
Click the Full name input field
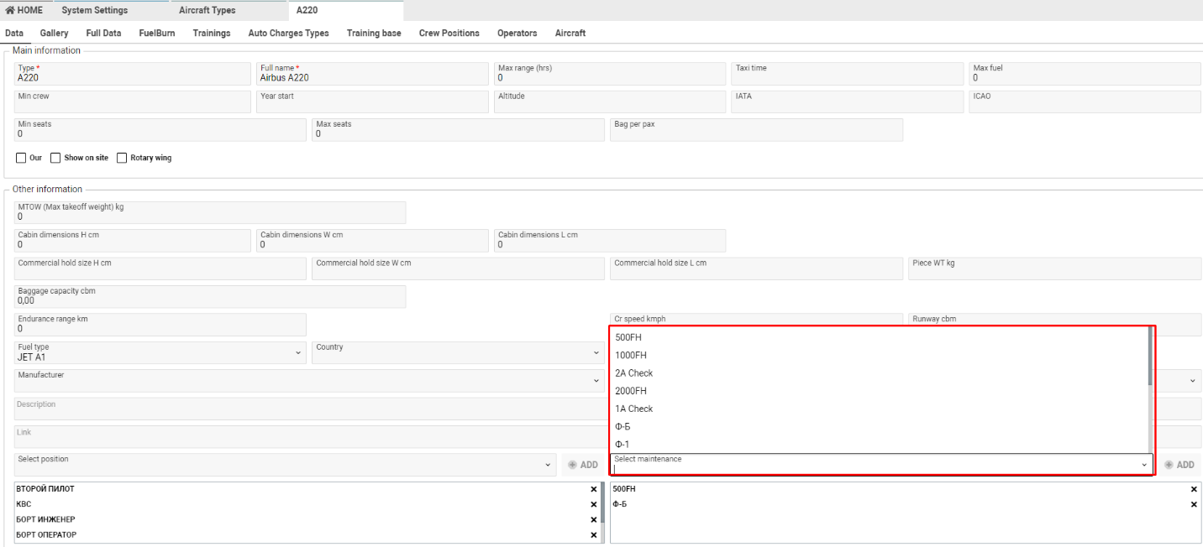pos(371,78)
